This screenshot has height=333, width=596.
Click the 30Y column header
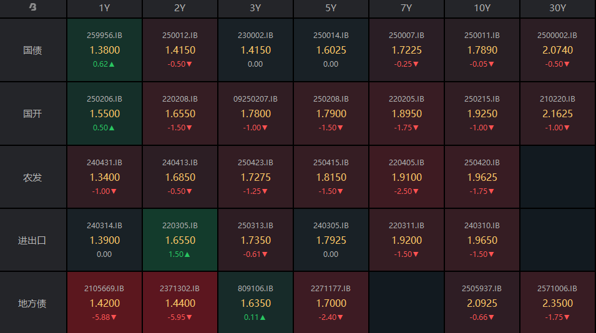[557, 8]
